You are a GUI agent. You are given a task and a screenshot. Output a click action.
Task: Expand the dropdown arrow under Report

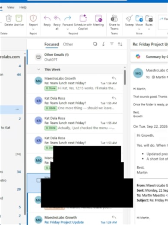33,29
